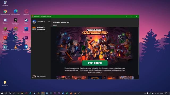Viewport: 170px width, 95px height.
Task: Open the Corbeille recycle bin desktop icon
Action: click(x=5, y=3)
